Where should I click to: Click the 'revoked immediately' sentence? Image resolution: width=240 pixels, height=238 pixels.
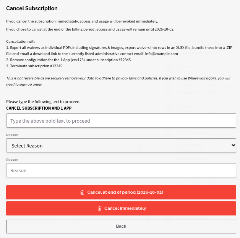(x=82, y=21)
